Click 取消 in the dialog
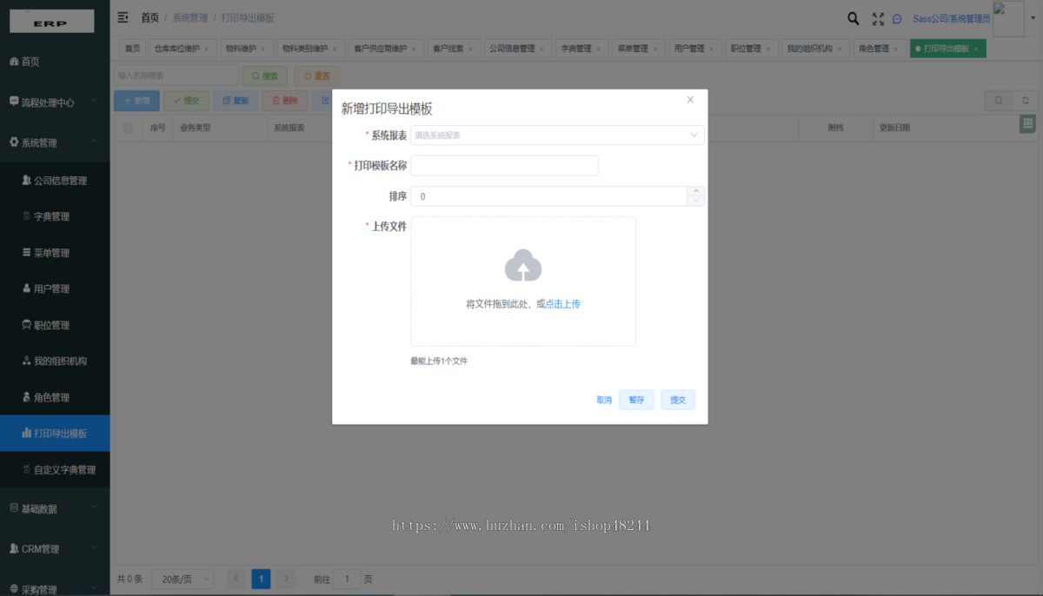Screen dimensions: 1043x596 [604, 400]
